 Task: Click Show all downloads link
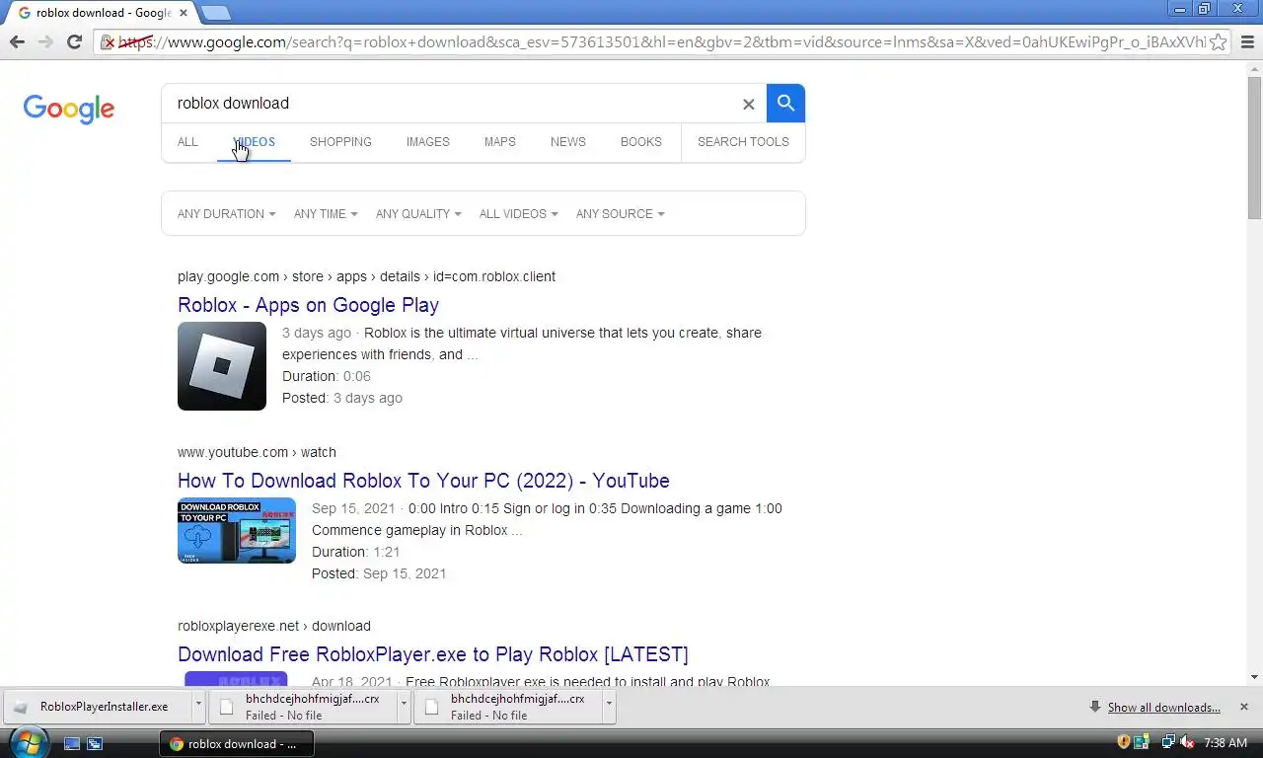click(1163, 707)
